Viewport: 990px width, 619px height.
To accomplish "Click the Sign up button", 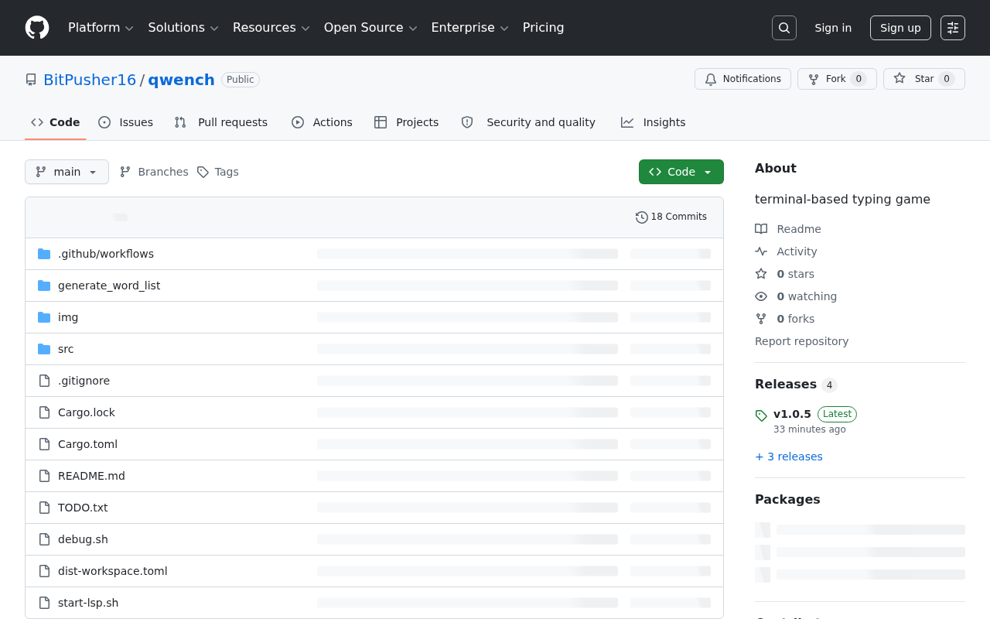I will tap(900, 28).
